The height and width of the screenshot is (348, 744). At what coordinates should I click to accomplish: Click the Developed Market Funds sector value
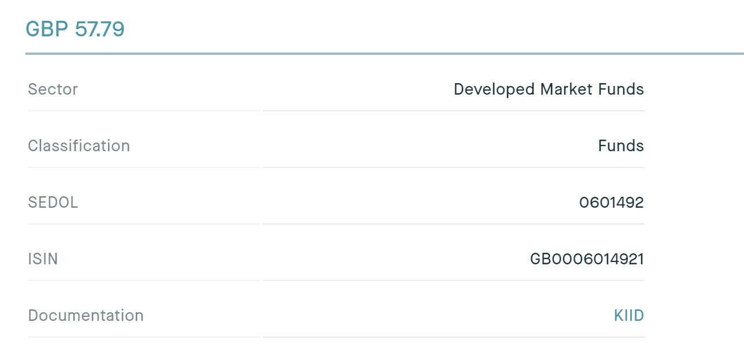pyautogui.click(x=548, y=89)
